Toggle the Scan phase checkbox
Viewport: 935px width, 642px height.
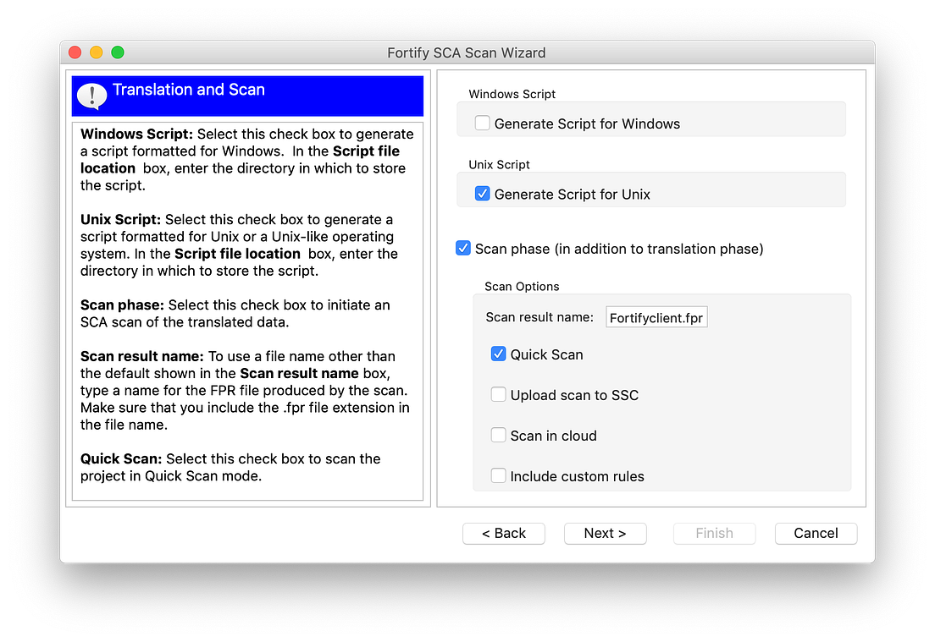(x=462, y=248)
